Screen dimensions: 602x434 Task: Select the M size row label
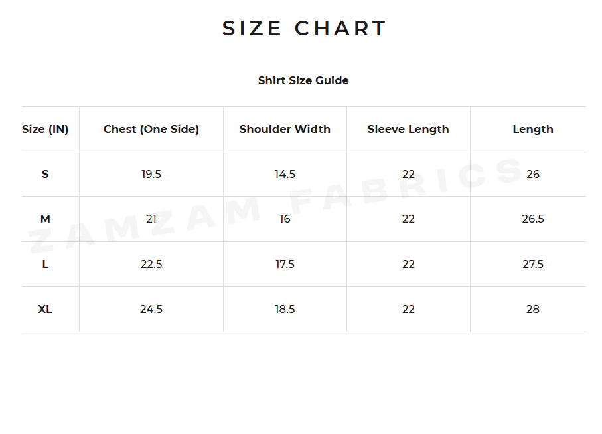click(x=45, y=219)
